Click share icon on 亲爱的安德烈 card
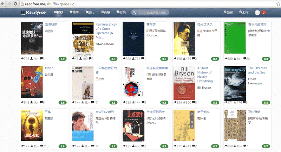 pyautogui.click(x=73, y=146)
